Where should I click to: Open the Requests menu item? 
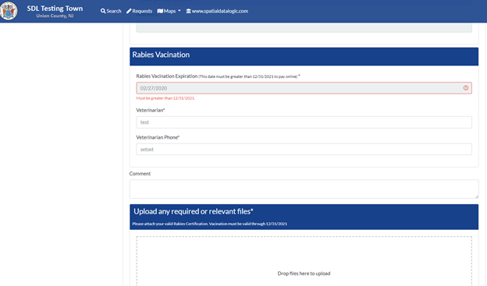(x=139, y=11)
